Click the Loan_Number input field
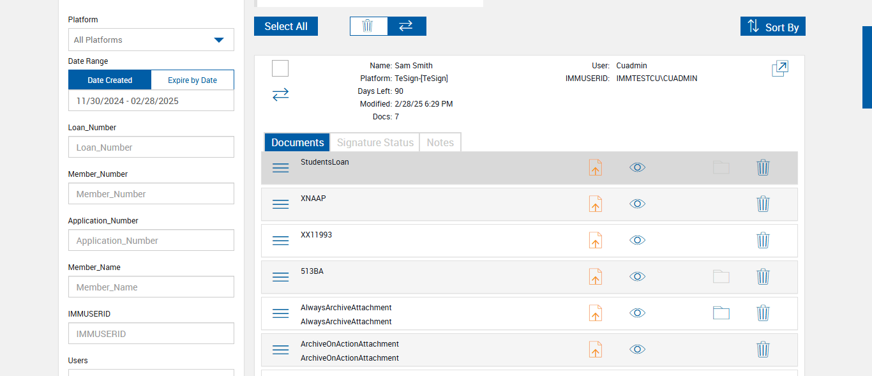872x376 pixels. [151, 147]
